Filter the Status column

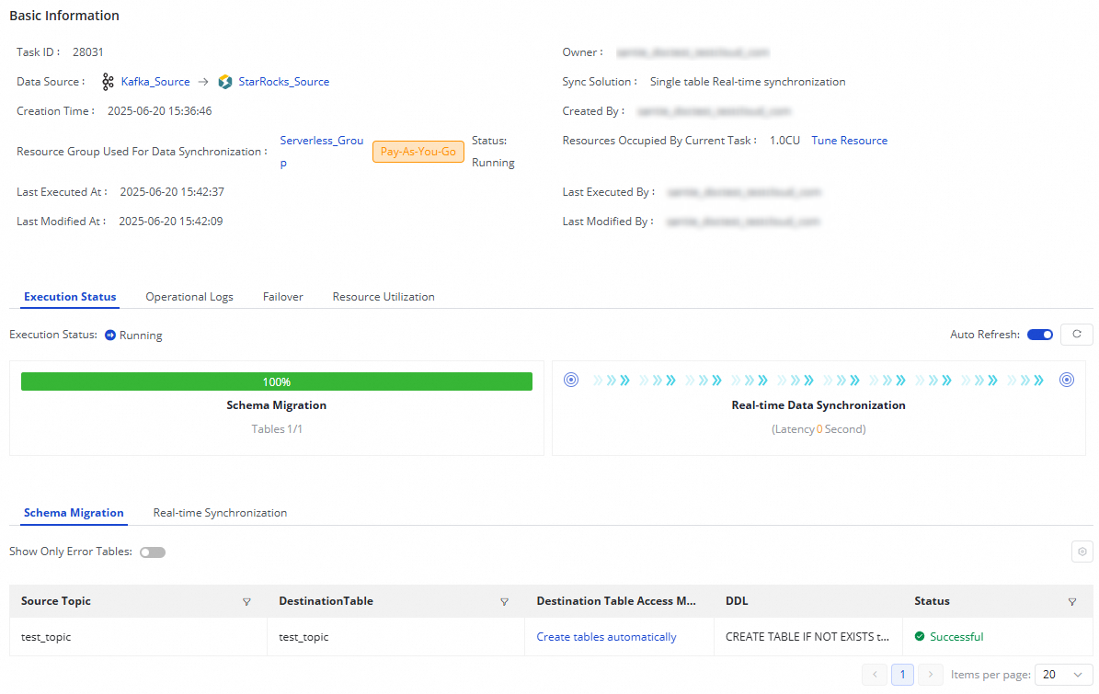pos(1071,601)
